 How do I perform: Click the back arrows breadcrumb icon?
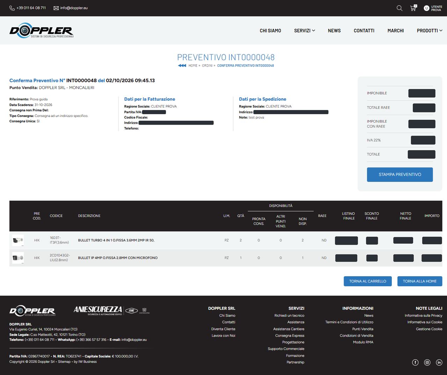click(x=182, y=66)
